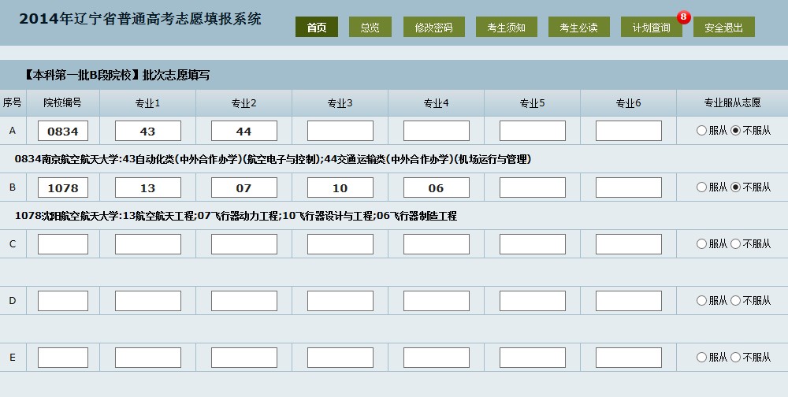Viewport: 788px width, 397px height.
Task: Click row E's empty 专业6 input field
Action: tap(628, 358)
